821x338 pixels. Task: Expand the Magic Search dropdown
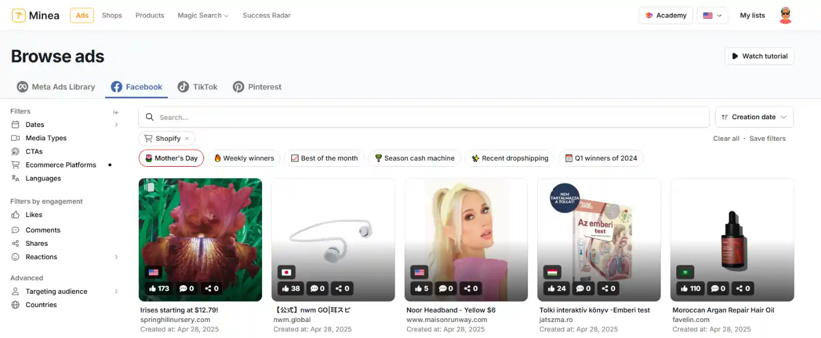(203, 15)
